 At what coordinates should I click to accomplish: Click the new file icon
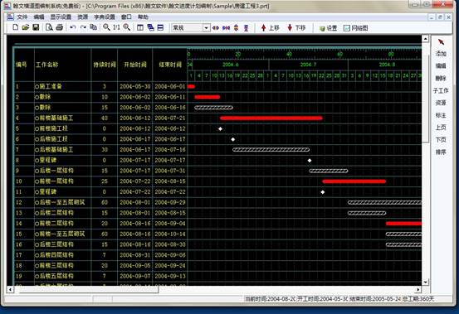[15, 27]
